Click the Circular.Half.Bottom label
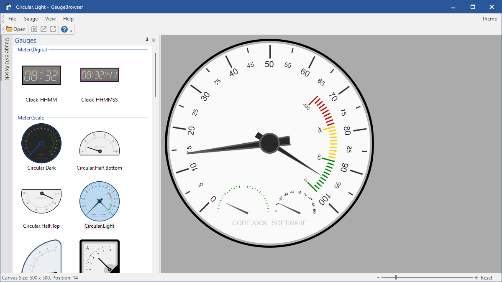 100,168
